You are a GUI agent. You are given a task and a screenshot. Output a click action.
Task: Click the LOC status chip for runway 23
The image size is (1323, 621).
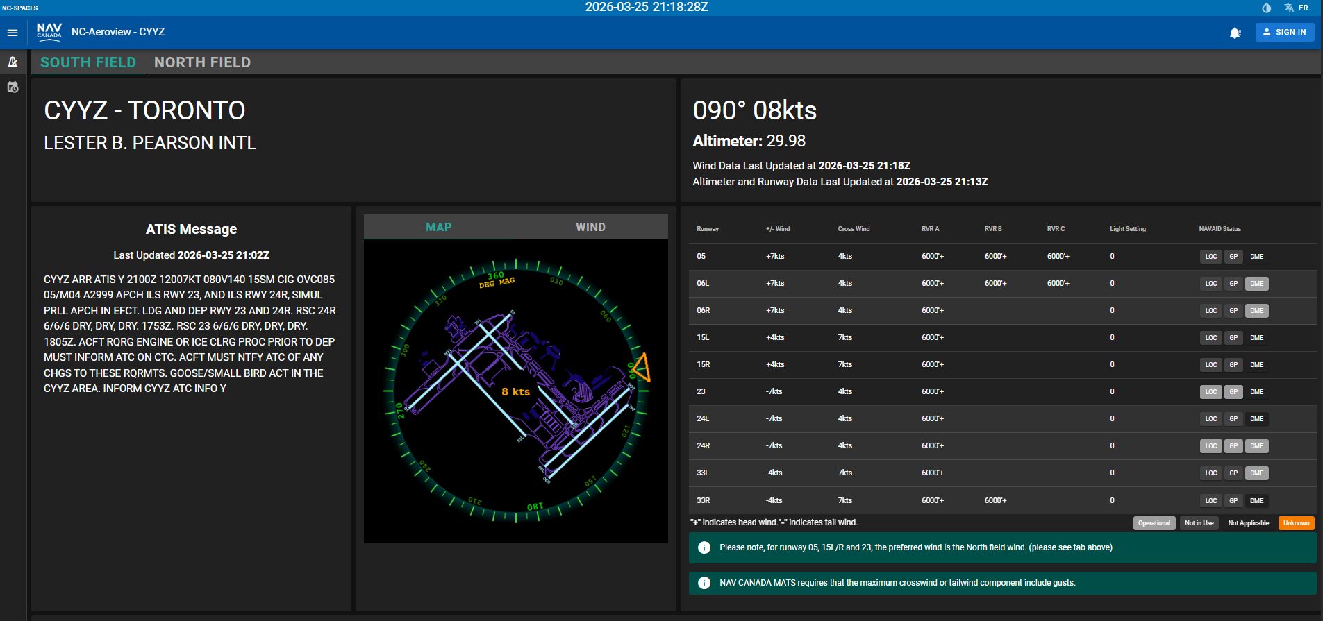click(1211, 392)
